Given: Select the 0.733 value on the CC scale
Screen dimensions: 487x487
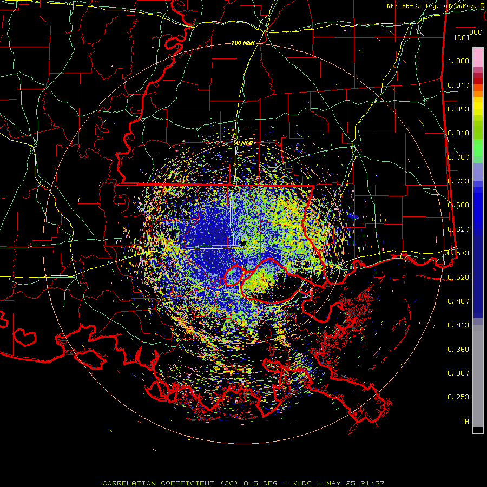Looking at the screenshot, I should point(458,181).
